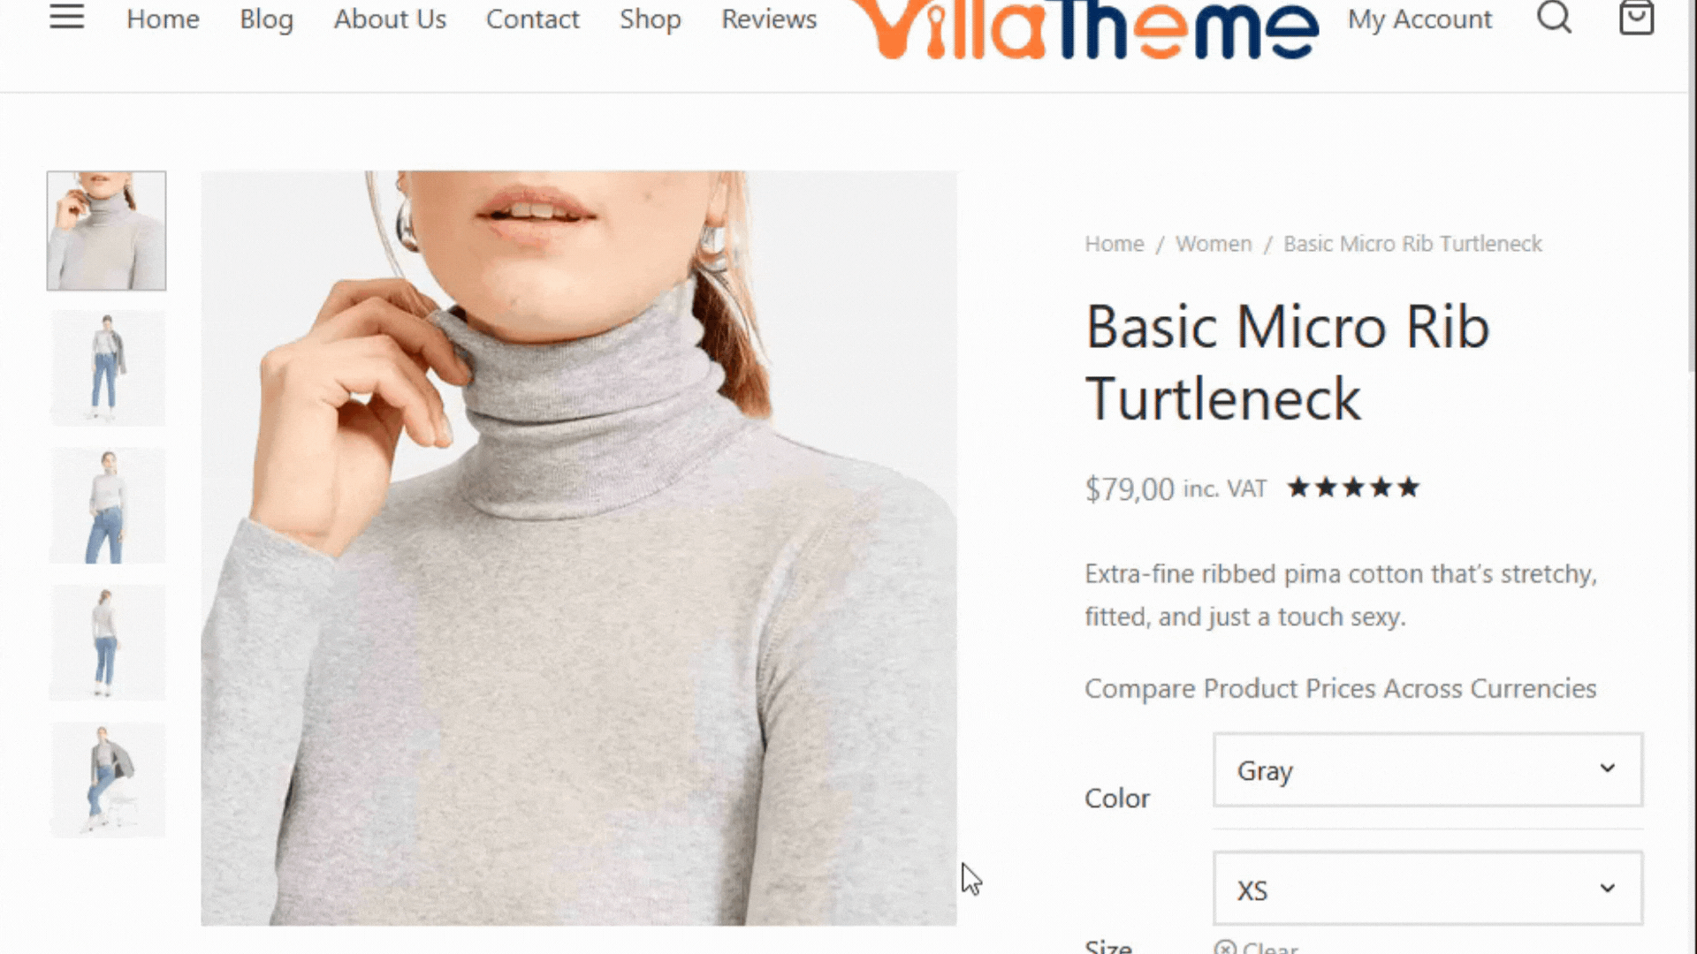Select the second full-body jacket thumbnail
The height and width of the screenshot is (954, 1697).
click(x=107, y=367)
